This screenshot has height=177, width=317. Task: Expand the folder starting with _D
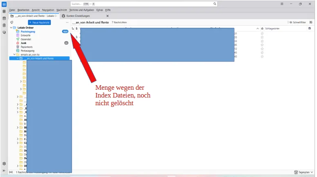(x=18, y=108)
